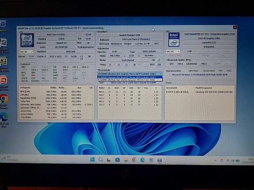254x190 pixels.
Task: Open the CPU #0 selector dropdown
Action: click(27, 52)
